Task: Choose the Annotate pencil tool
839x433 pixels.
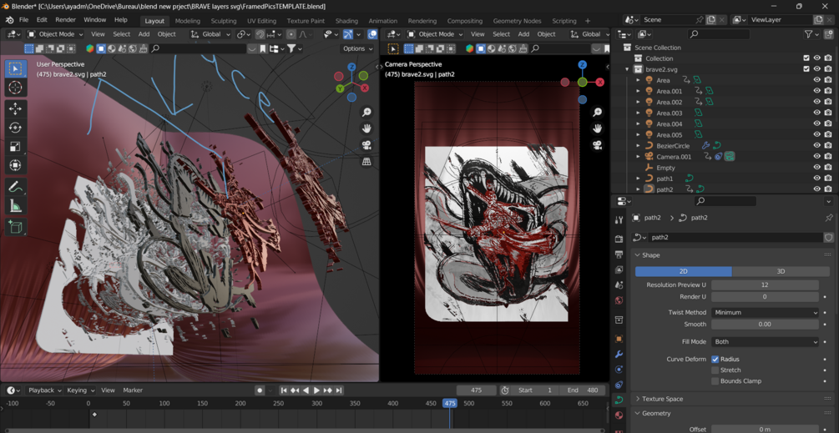Action: (x=15, y=188)
